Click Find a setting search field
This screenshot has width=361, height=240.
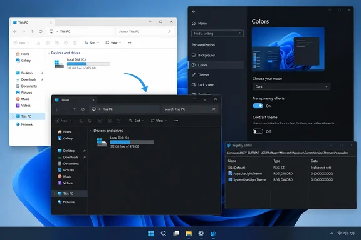coord(217,34)
